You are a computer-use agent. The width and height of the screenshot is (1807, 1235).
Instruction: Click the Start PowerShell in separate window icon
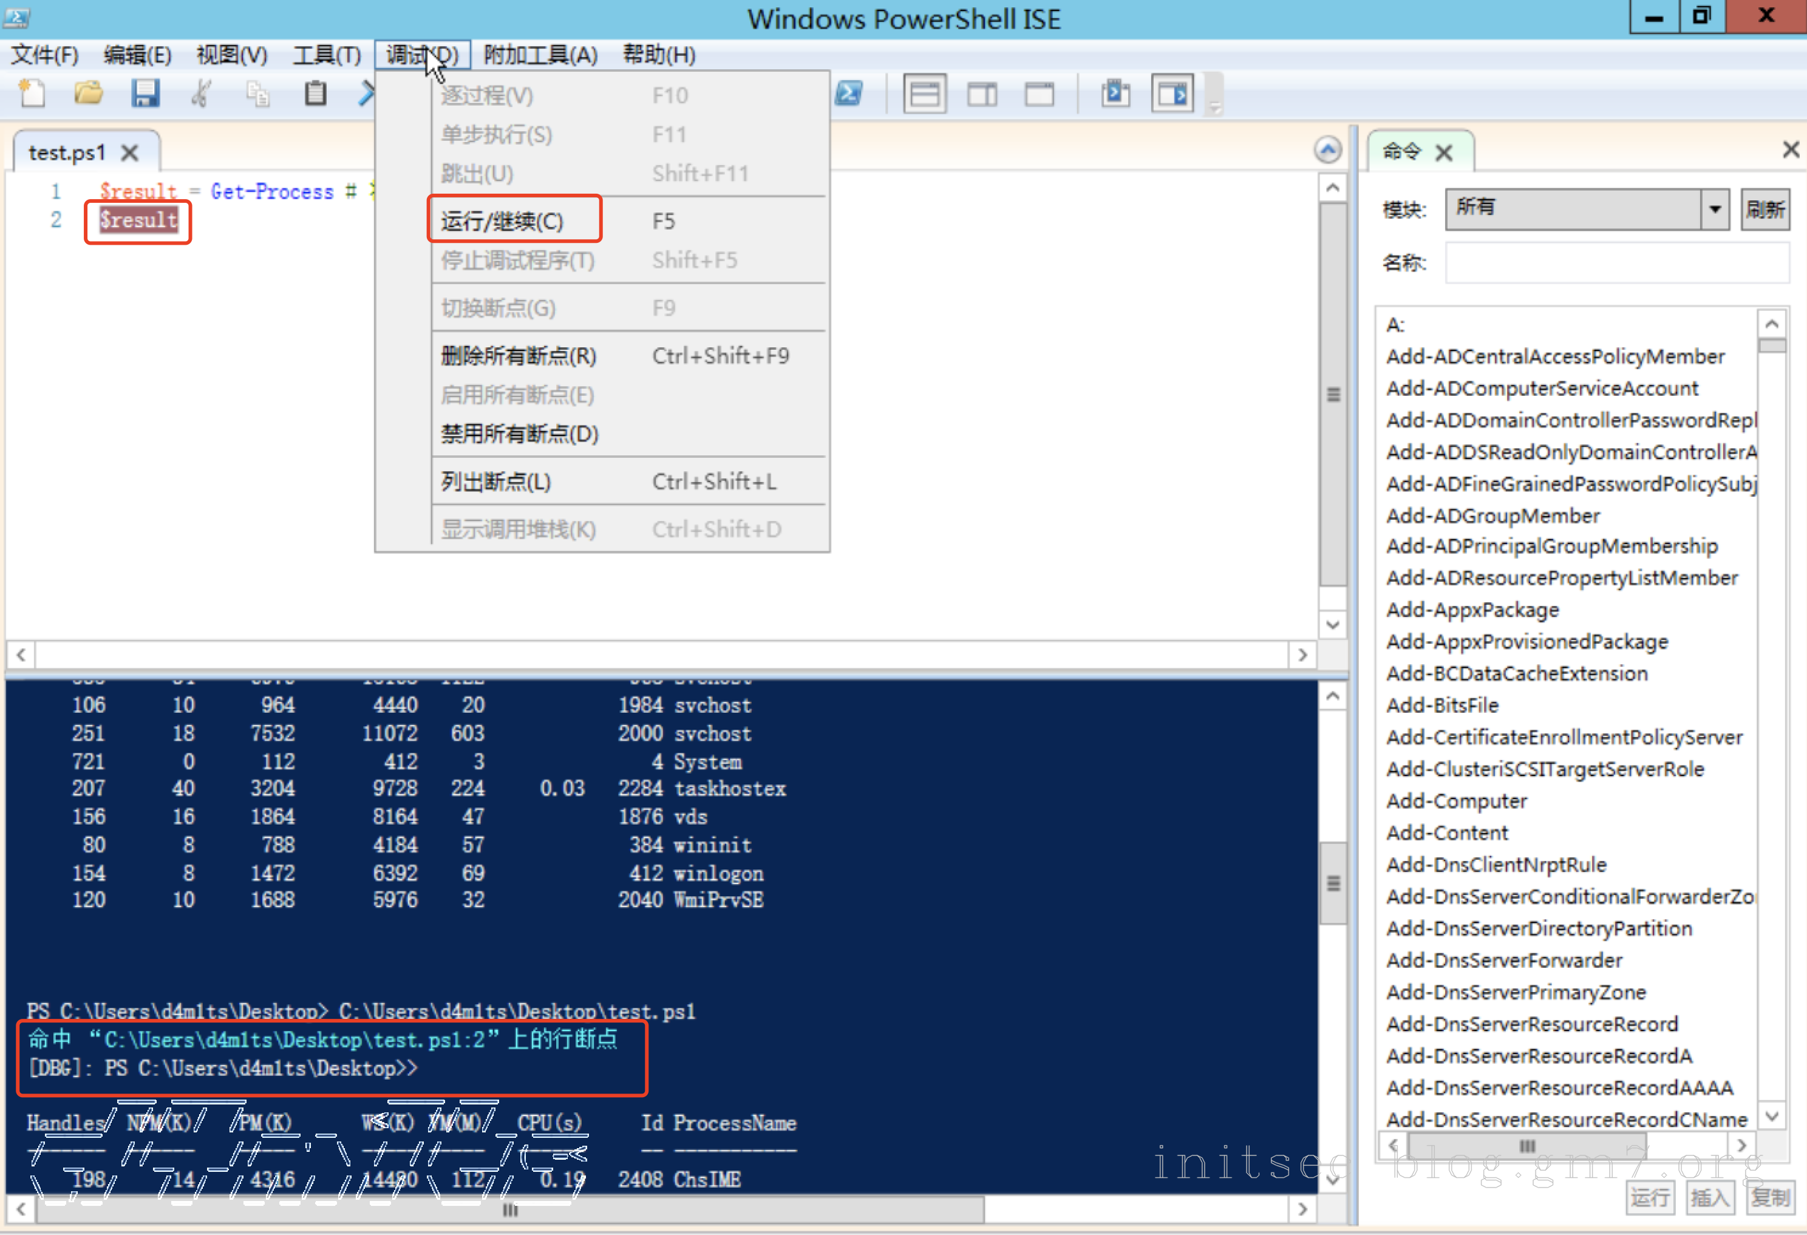849,94
